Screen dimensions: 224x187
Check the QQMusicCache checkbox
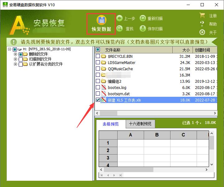tap(98, 69)
